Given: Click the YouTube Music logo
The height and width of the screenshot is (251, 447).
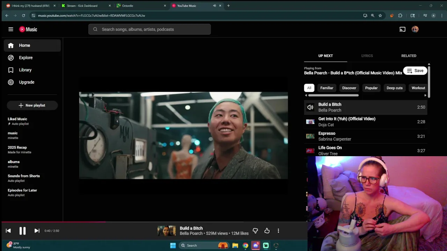Looking at the screenshot, I should click(x=28, y=29).
